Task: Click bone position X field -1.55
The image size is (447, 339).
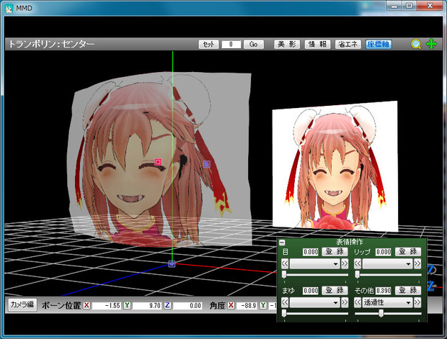Action: [106, 305]
